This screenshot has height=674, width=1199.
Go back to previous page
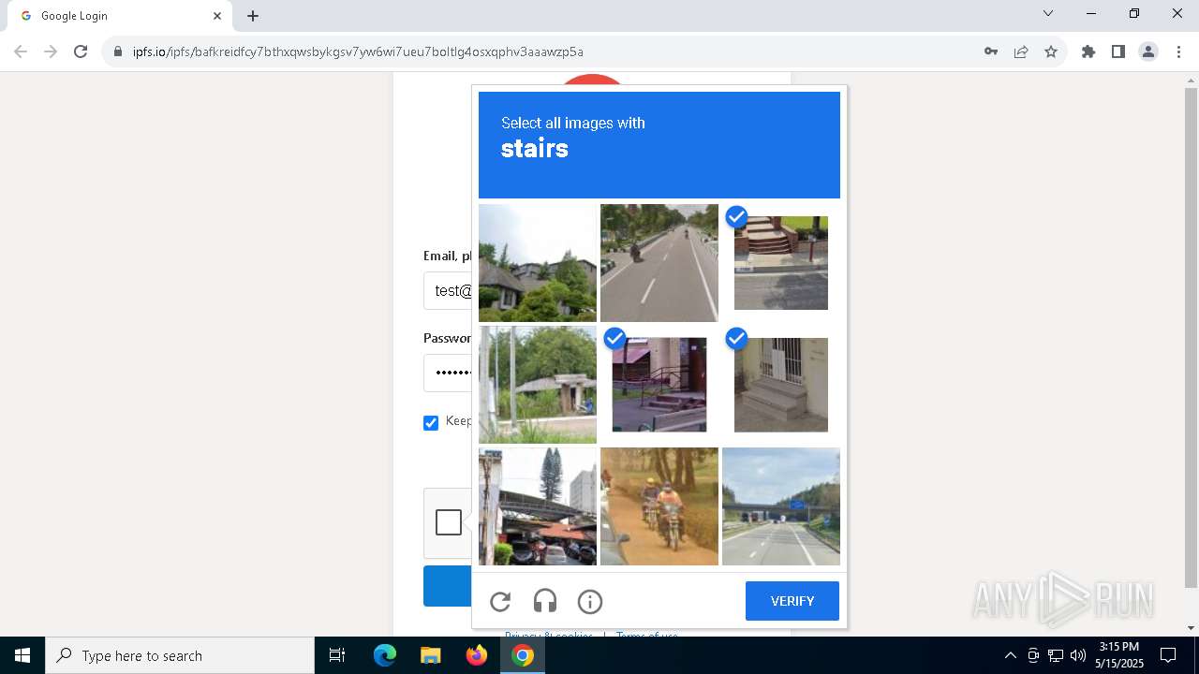[x=21, y=51]
